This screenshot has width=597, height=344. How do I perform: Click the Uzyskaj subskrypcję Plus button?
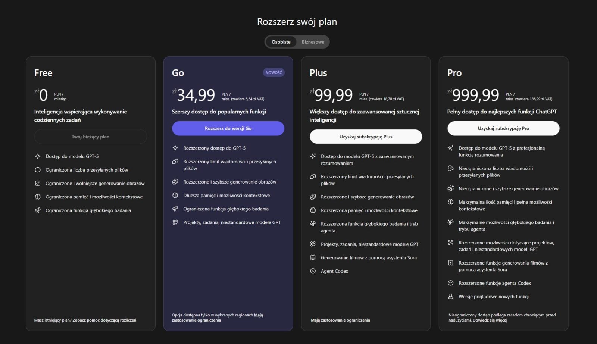tap(366, 137)
